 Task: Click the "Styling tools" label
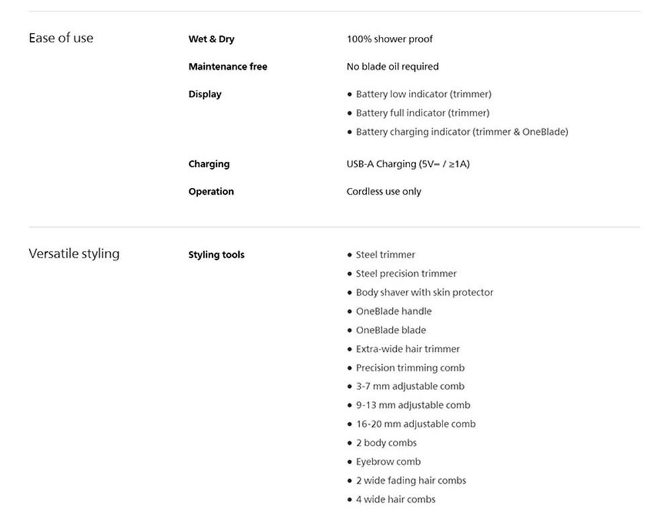(x=216, y=255)
